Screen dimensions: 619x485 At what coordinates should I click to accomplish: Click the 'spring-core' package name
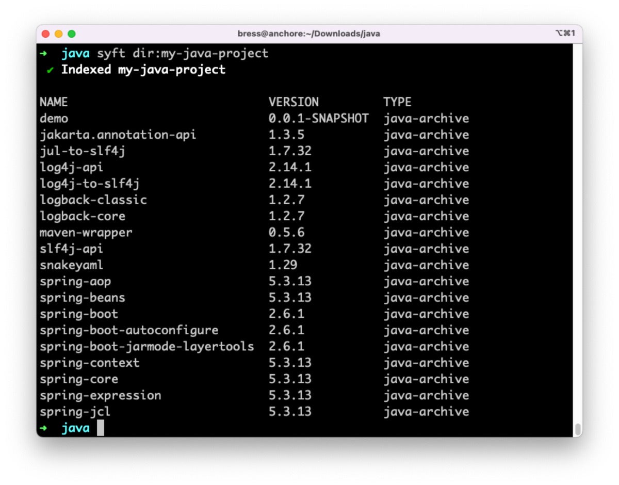79,379
